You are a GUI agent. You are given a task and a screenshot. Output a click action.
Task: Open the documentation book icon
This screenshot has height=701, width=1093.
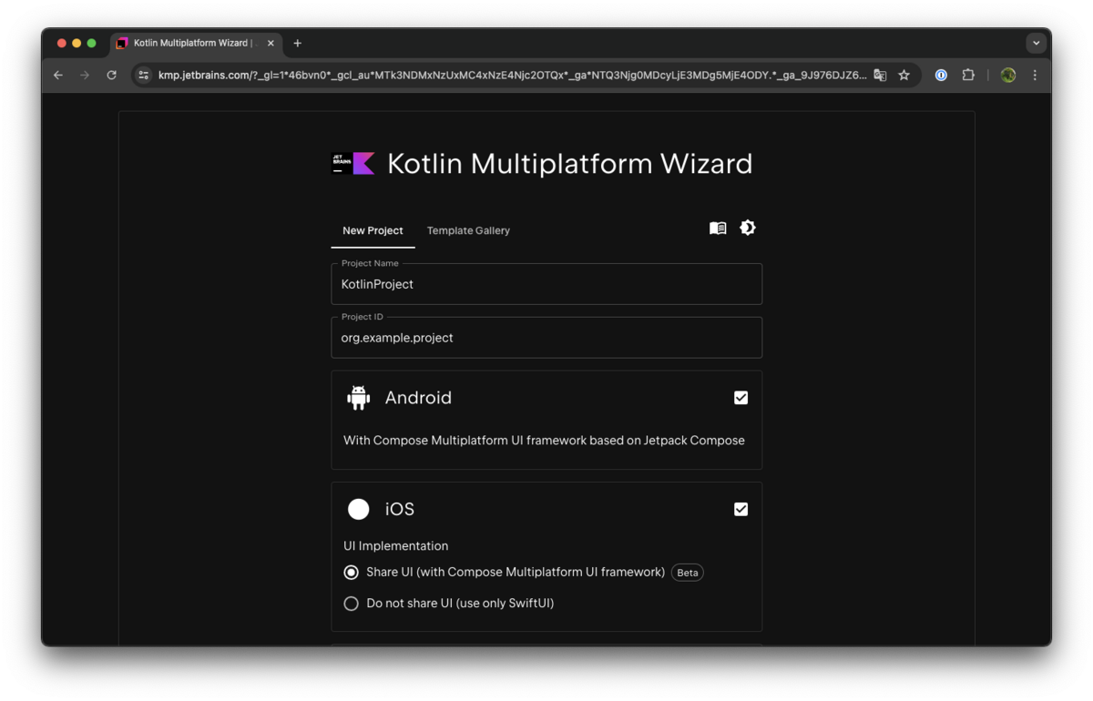(x=718, y=229)
